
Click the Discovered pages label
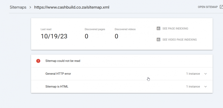click(95, 29)
